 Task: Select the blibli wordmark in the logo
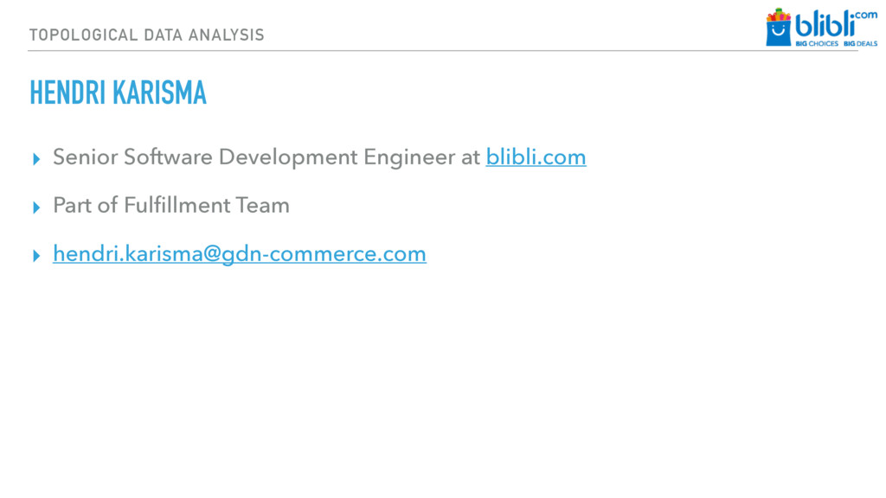click(825, 25)
